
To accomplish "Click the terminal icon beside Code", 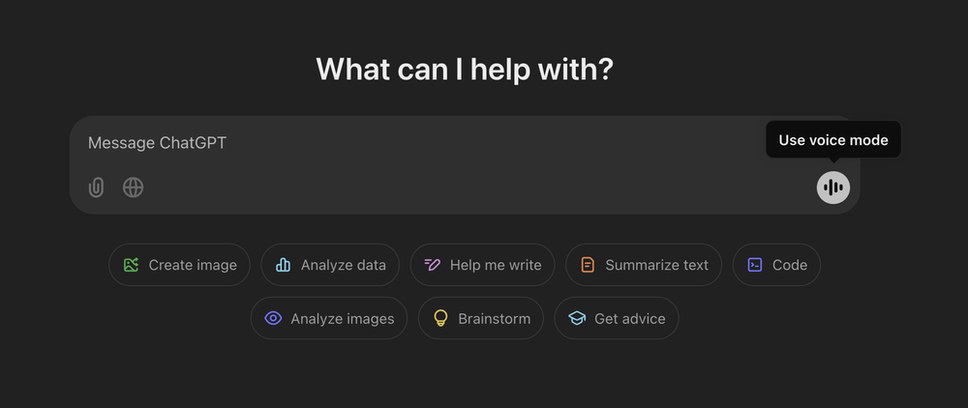I will pyautogui.click(x=755, y=265).
